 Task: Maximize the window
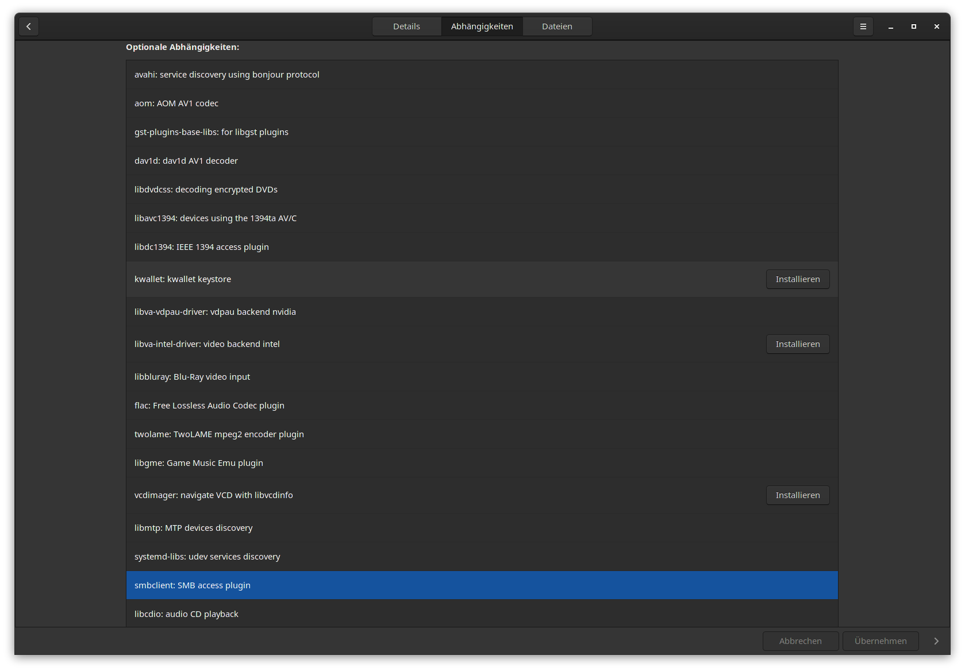913,26
